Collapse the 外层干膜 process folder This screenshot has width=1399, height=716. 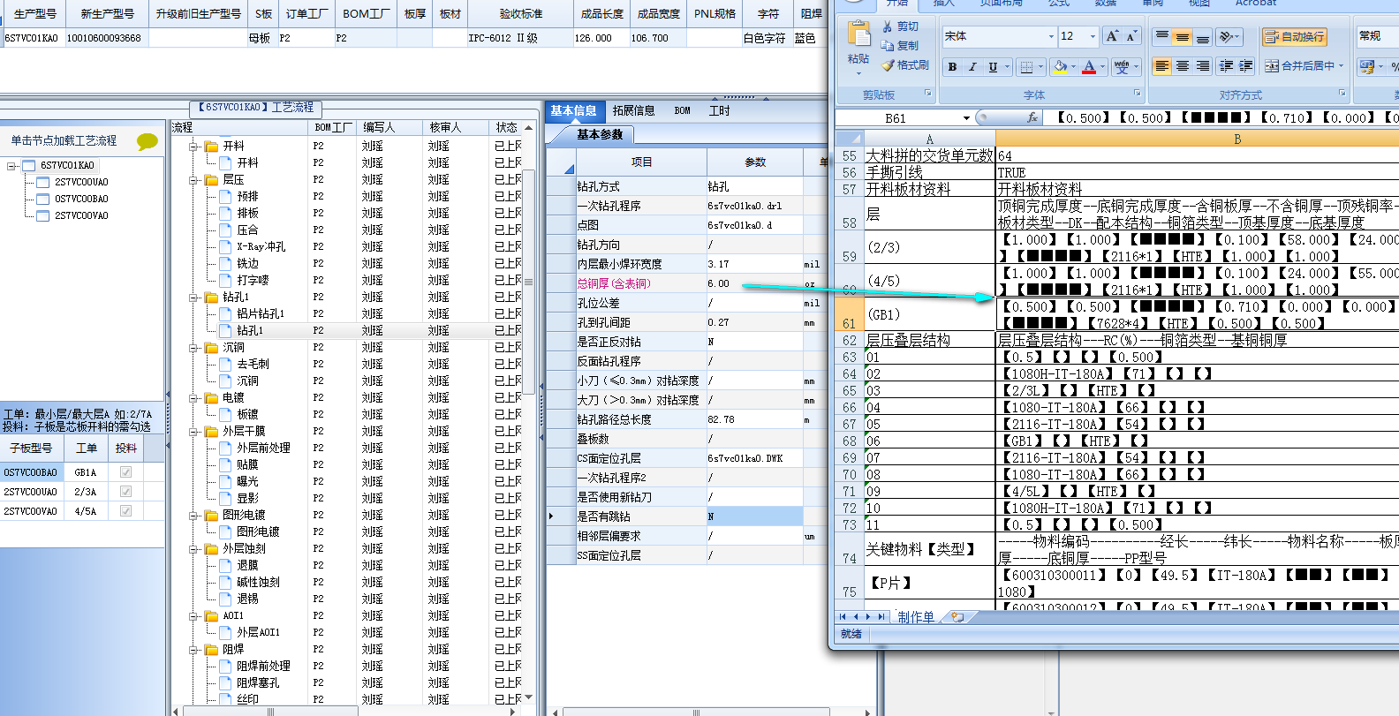coord(193,431)
